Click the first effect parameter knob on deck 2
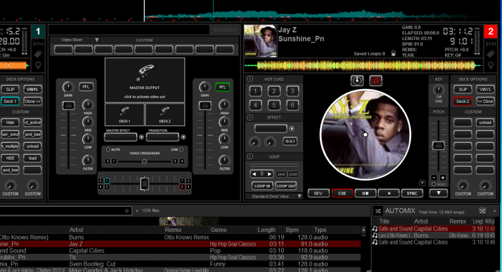Viewport: 502px width, 272px height. 255,142
